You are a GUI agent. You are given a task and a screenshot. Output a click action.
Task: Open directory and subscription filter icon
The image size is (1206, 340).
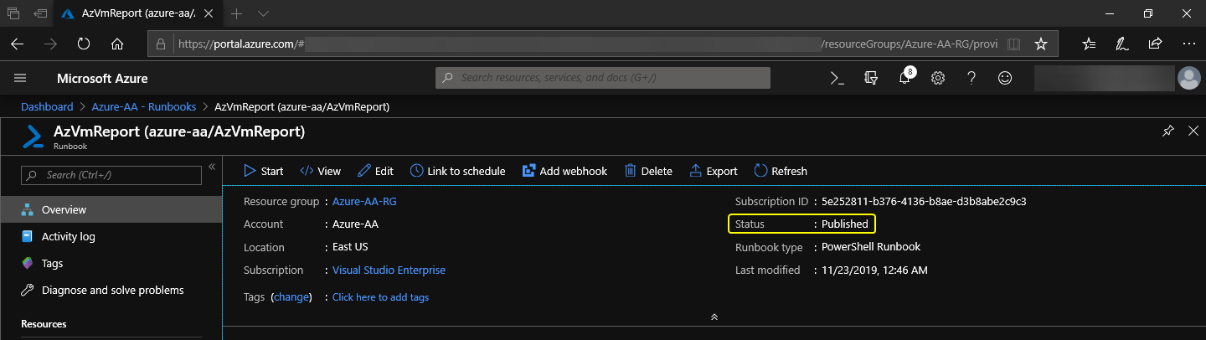pos(871,78)
